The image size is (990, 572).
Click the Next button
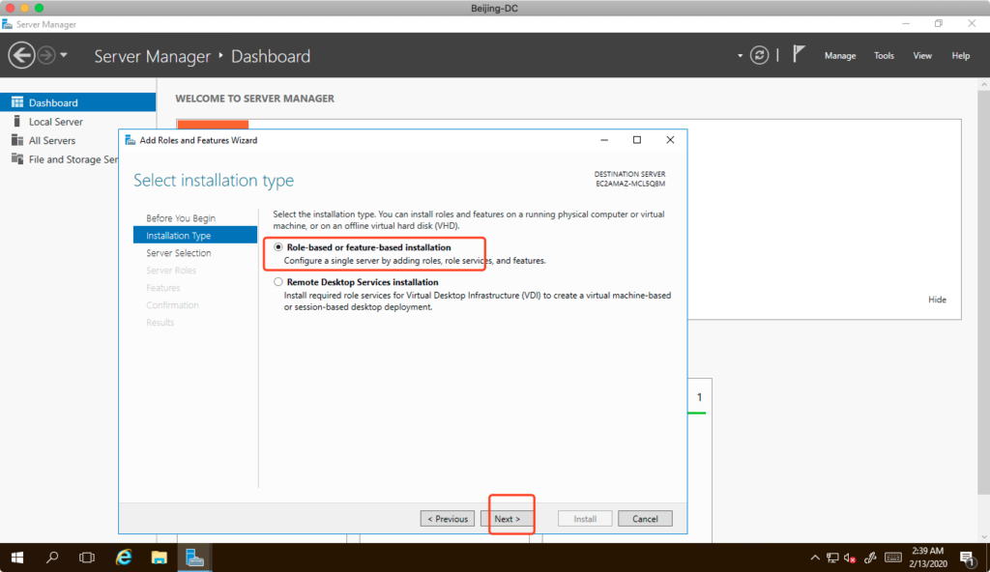[507, 519]
